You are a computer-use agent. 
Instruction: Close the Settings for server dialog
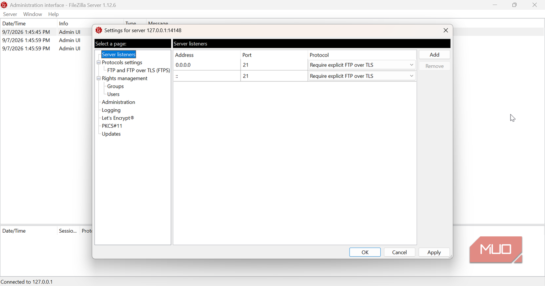point(446,30)
